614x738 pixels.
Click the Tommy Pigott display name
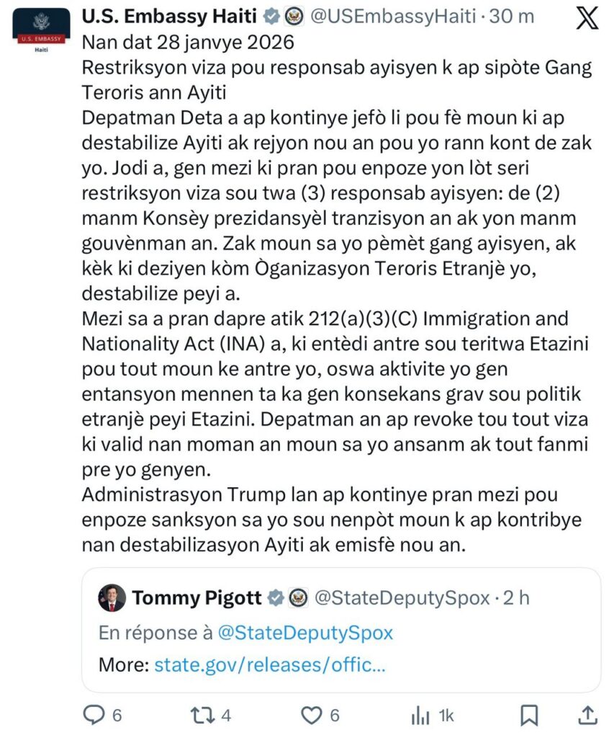click(x=197, y=597)
